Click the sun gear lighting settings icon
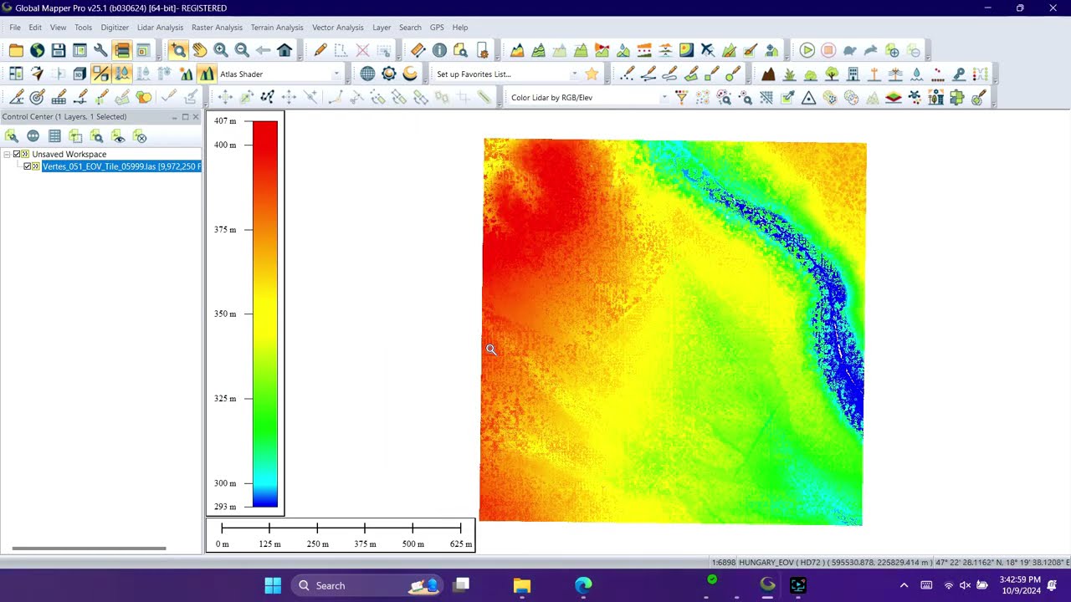This screenshot has height=602, width=1071. (x=389, y=74)
